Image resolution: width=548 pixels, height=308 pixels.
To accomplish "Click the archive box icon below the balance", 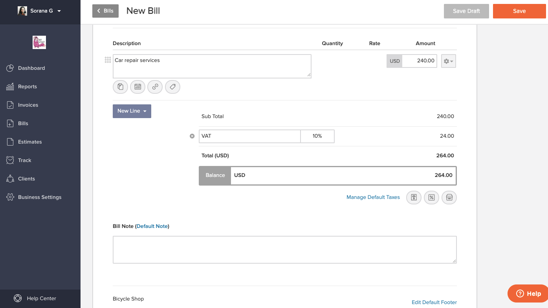I will [449, 197].
